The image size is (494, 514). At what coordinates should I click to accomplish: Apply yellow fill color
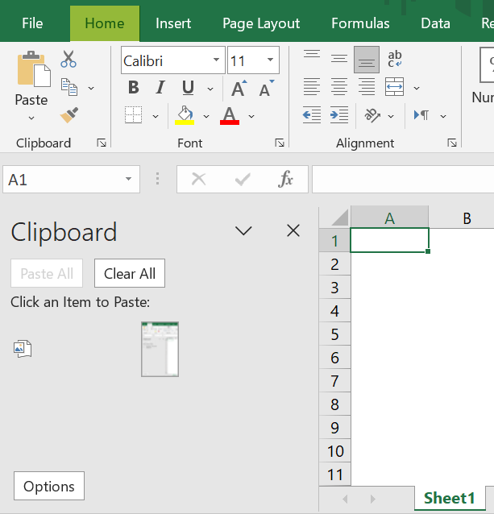point(185,115)
